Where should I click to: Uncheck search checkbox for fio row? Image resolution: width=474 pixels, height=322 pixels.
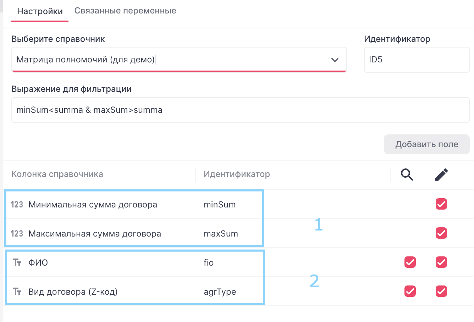[410, 262]
